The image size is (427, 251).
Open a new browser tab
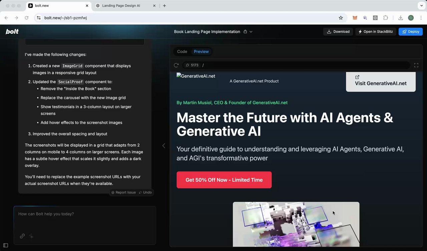pos(164,6)
